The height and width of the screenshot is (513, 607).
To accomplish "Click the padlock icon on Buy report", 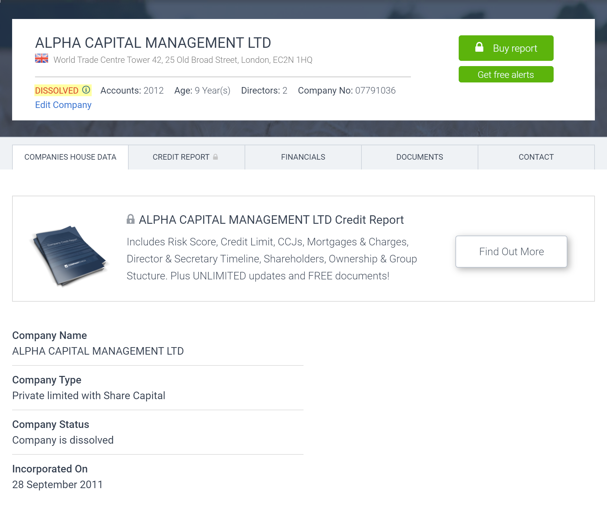I will [479, 47].
